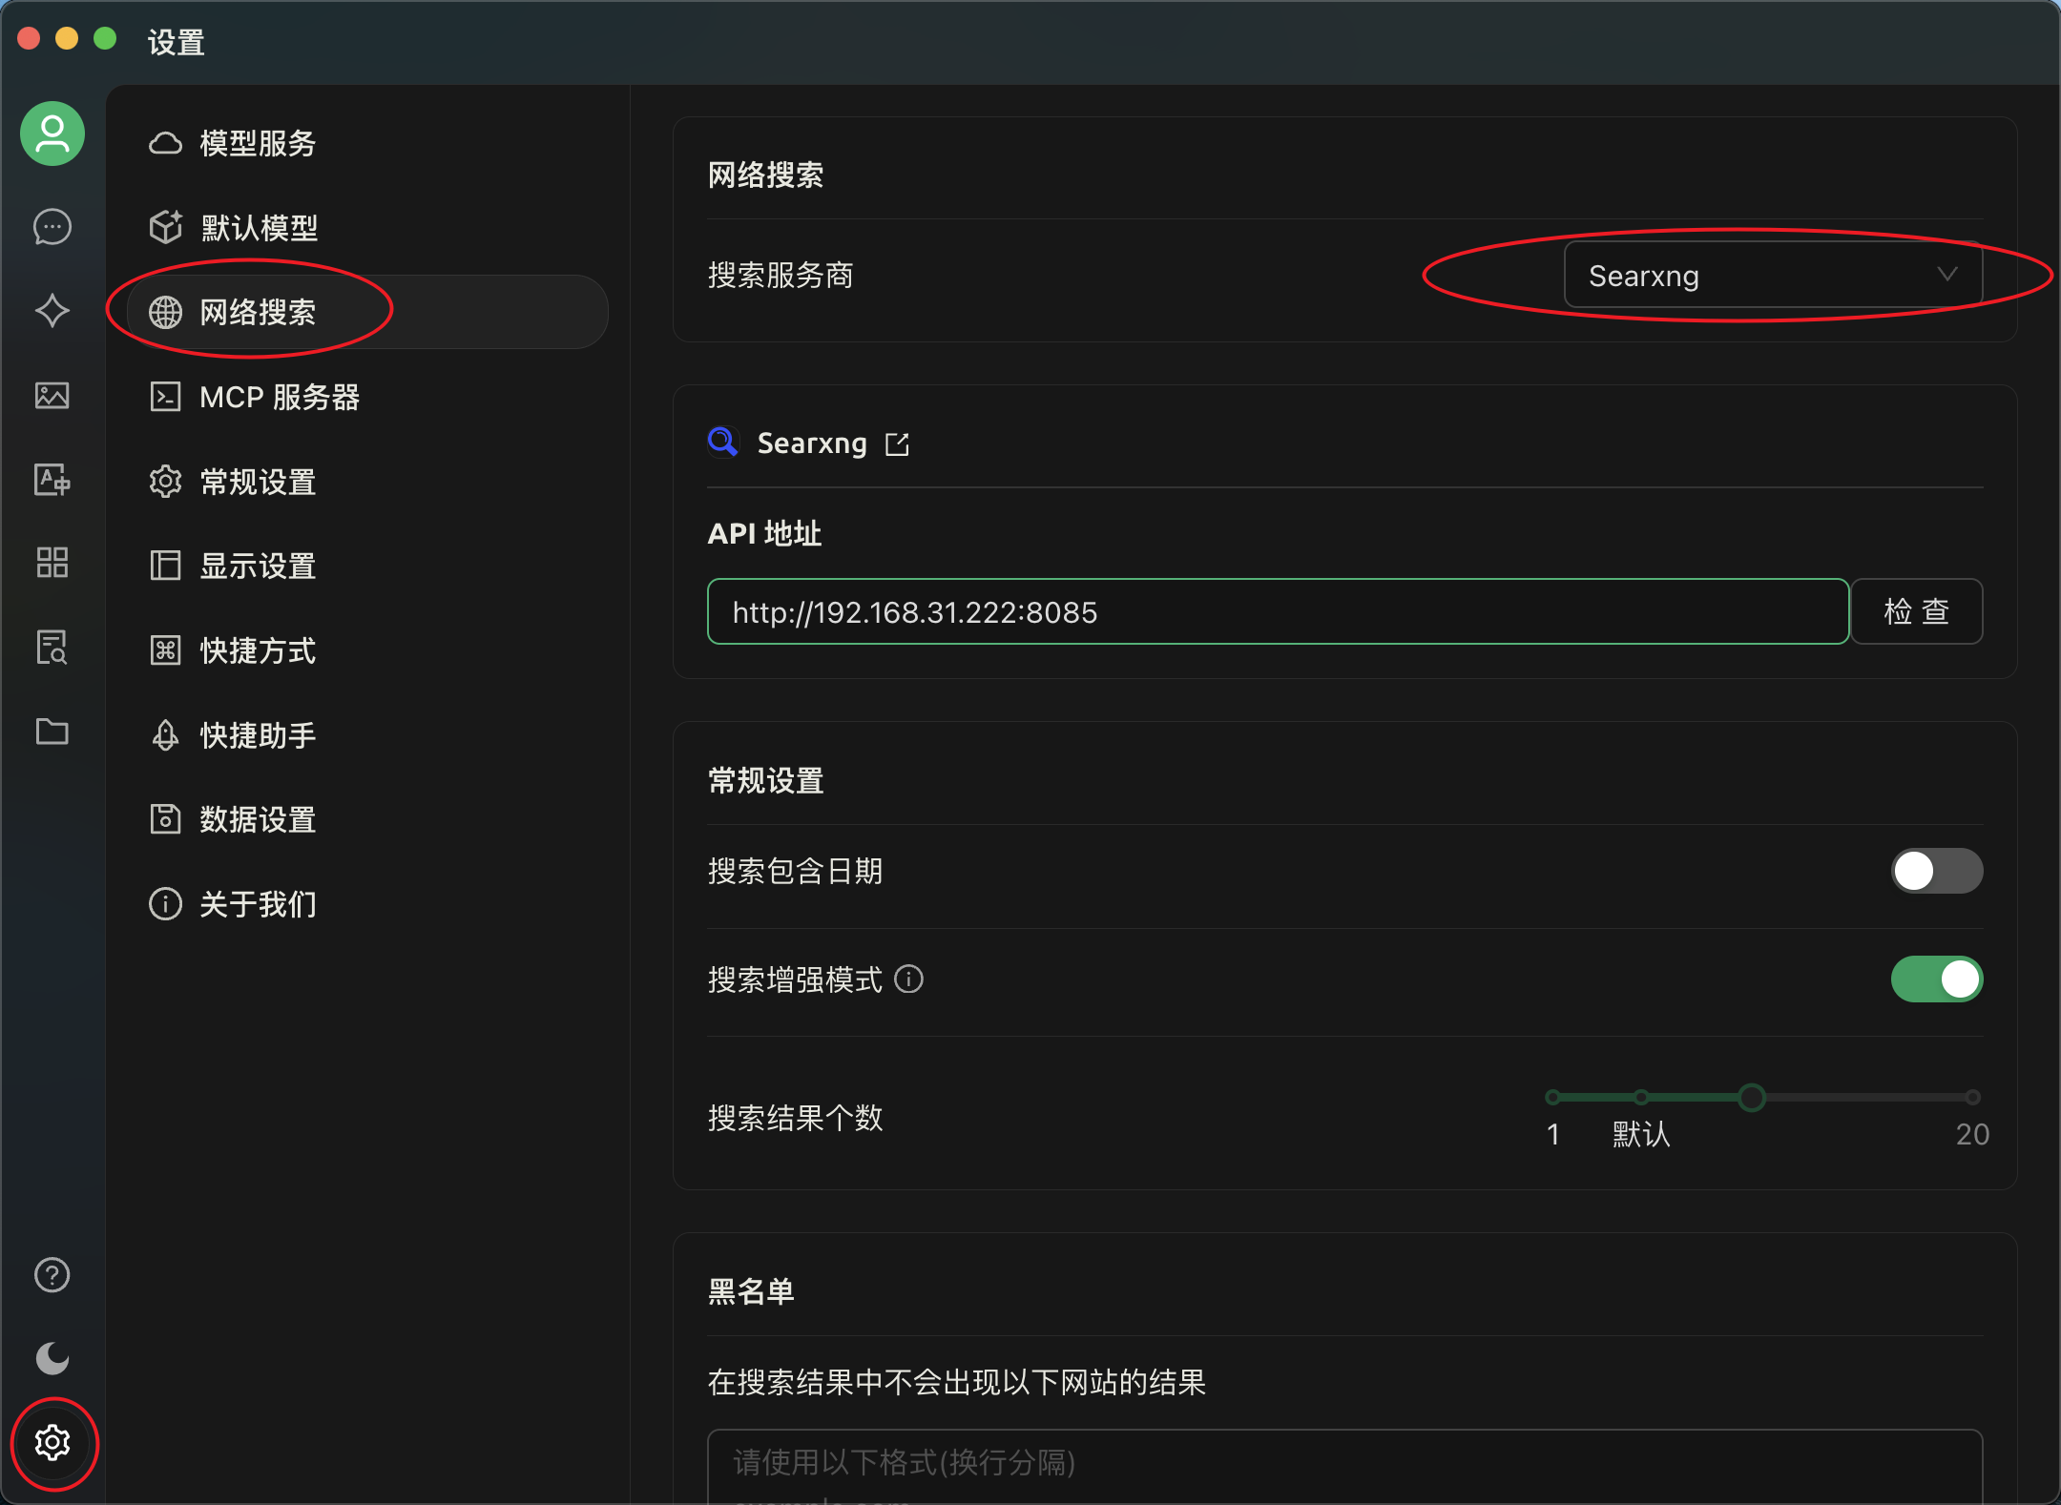Screen dimensions: 2061x1505
Task: Open the translate icon in sidebar
Action: click(52, 479)
